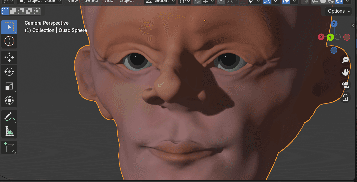This screenshot has height=182, width=357.
Task: Activate the Move tool
Action: click(9, 57)
